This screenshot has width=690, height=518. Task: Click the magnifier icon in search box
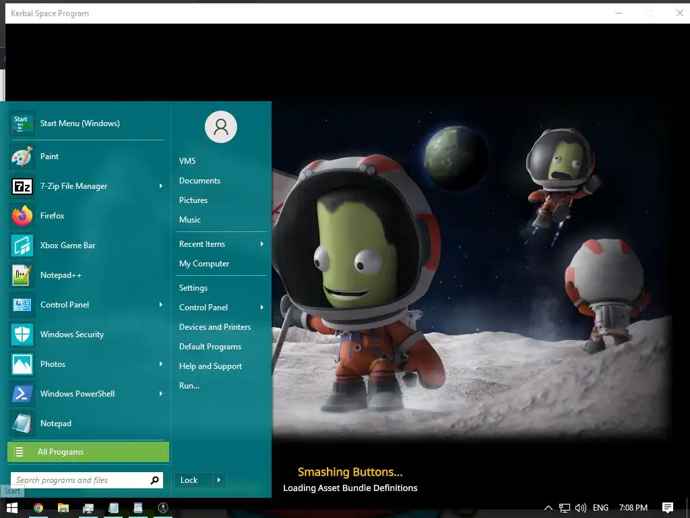pyautogui.click(x=154, y=480)
